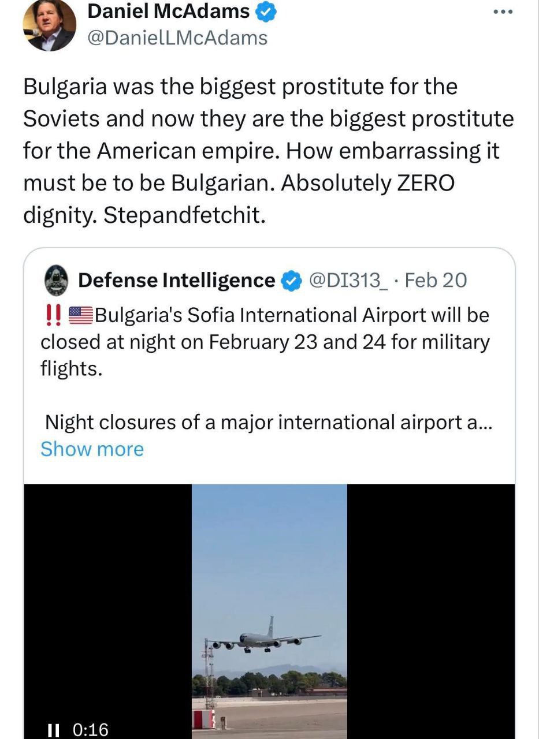539x739 pixels.
Task: Click the American flag emoji in quoted post
Action: click(81, 315)
